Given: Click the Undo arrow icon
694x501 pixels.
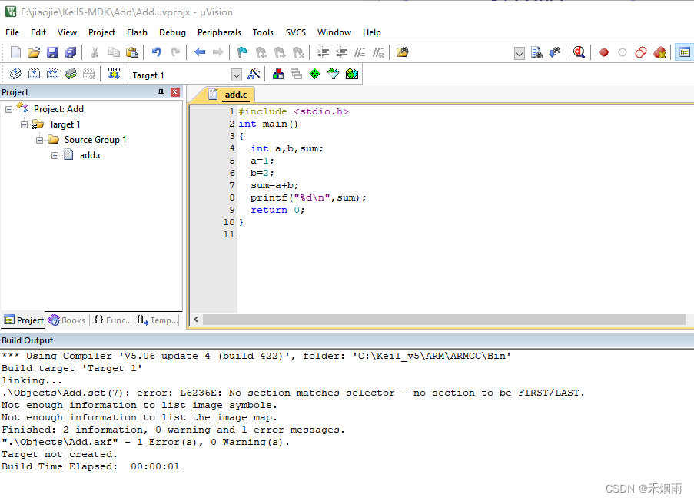Looking at the screenshot, I should (157, 52).
